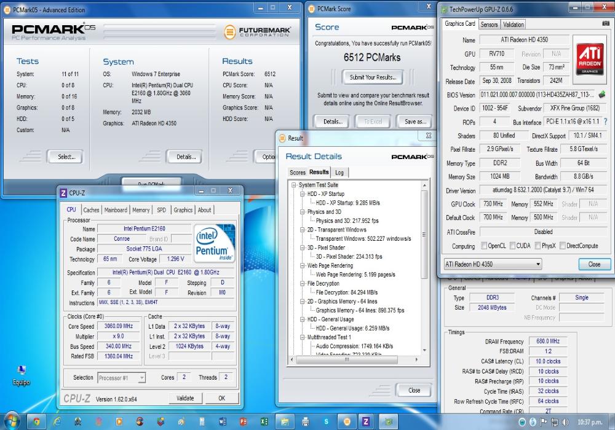The image size is (615, 430).
Task: Open the Sensors tab in GPU-Z
Action: [x=489, y=25]
